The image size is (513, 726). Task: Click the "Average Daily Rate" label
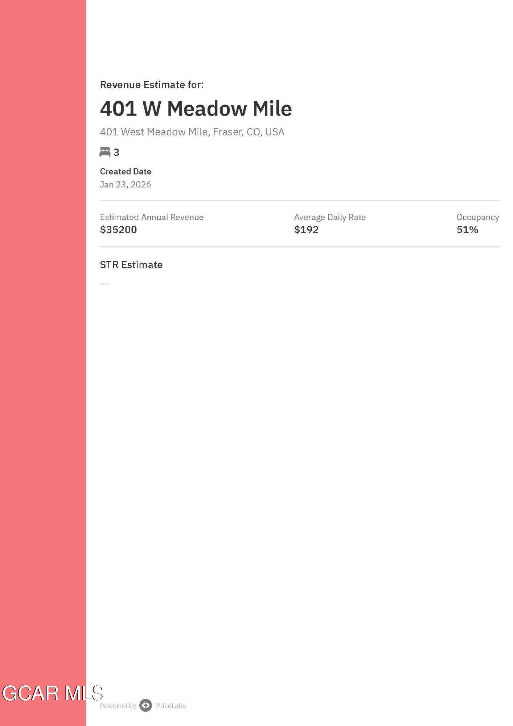pyautogui.click(x=330, y=217)
